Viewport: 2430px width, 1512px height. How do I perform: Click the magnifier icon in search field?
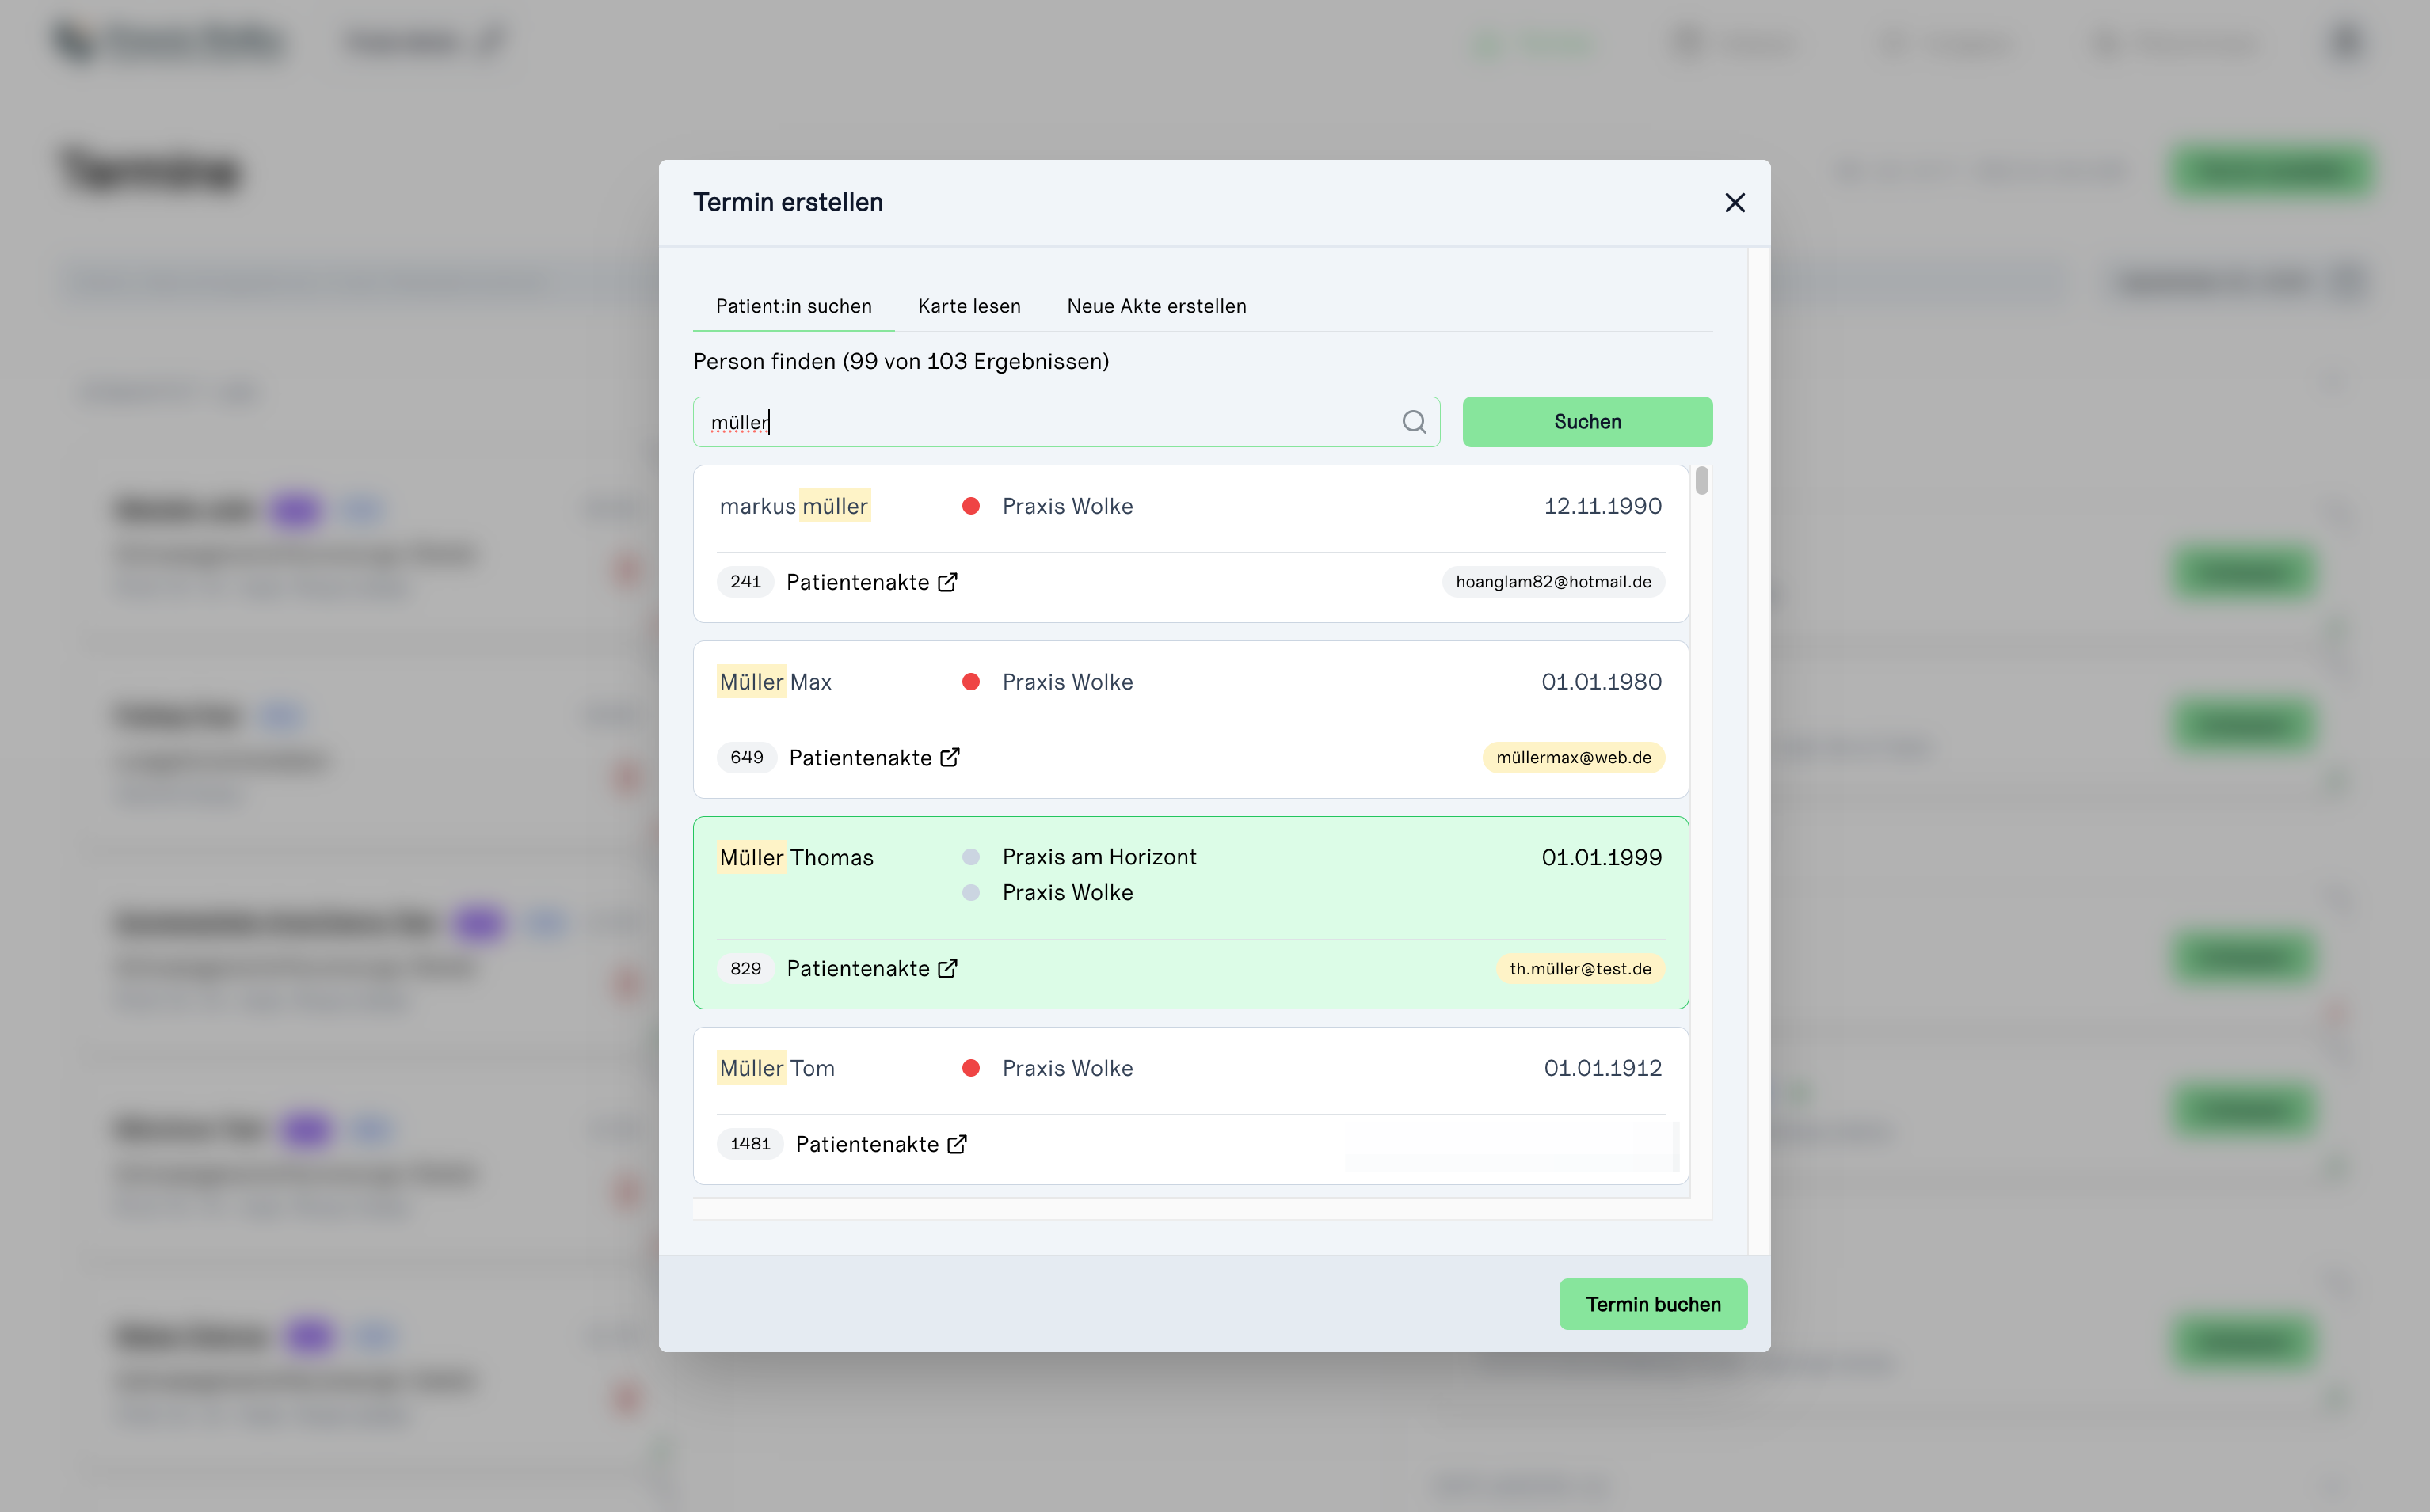(x=1414, y=422)
